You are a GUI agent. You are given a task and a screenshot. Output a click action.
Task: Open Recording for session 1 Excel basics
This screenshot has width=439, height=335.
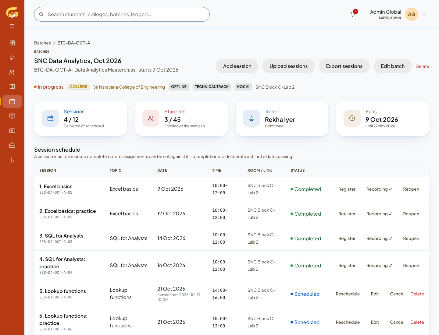point(379,189)
